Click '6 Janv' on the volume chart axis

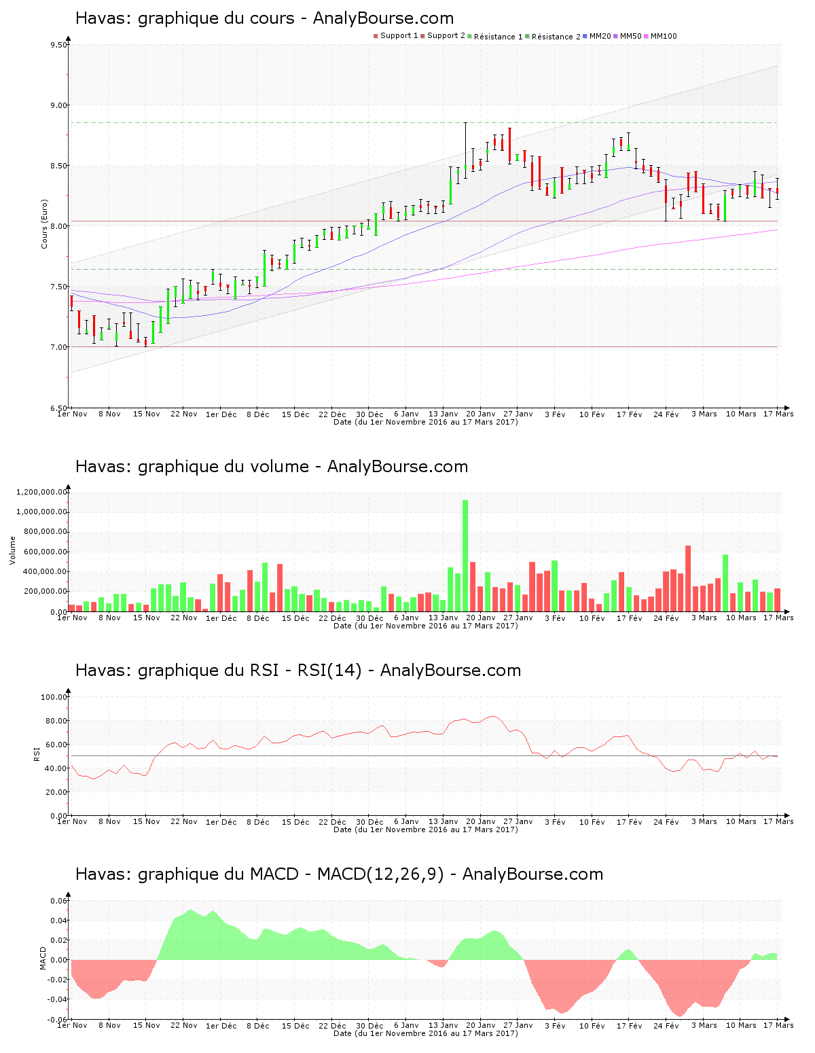[406, 618]
